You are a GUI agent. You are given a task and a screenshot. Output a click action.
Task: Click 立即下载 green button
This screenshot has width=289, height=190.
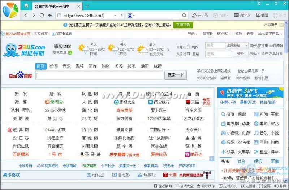(x=183, y=25)
